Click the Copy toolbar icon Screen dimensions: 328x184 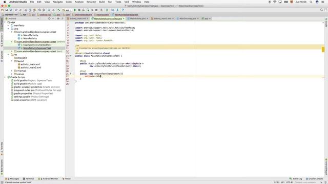[30, 10]
